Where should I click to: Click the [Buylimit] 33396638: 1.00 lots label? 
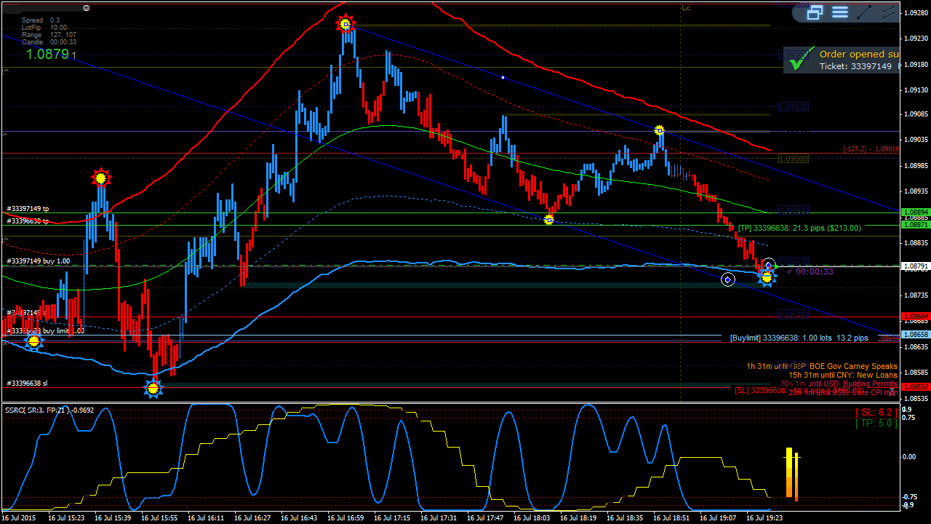pyautogui.click(x=799, y=338)
